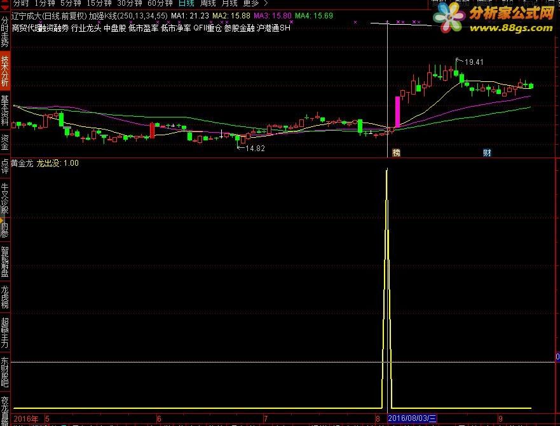This screenshot has width=560, height=426.
Task: Switch to the 月线 monthly tab
Action: (x=229, y=4)
